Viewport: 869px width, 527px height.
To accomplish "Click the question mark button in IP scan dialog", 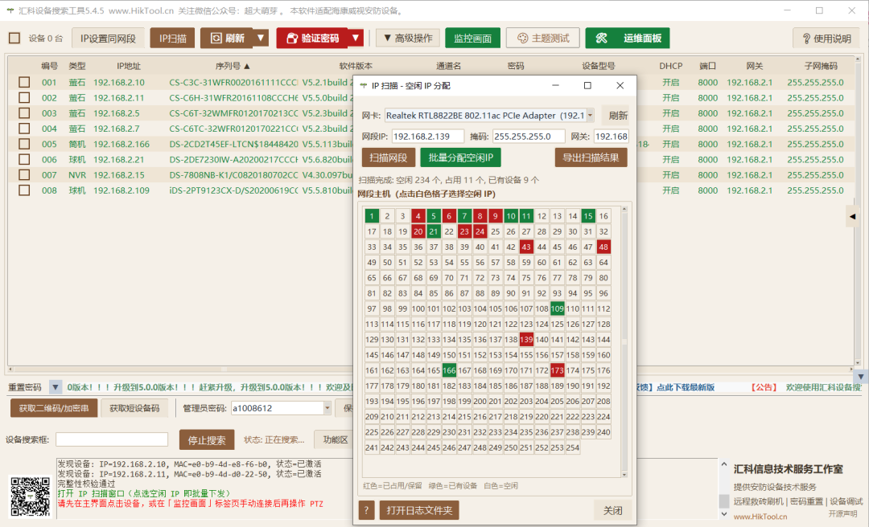I will click(366, 510).
